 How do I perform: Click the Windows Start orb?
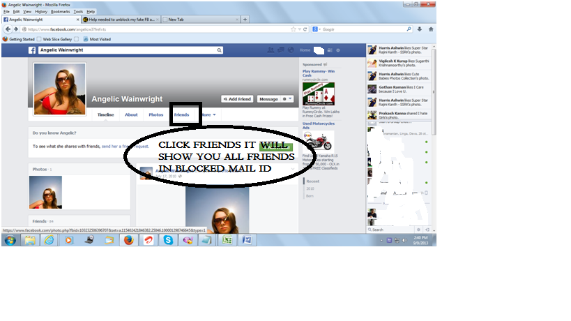click(x=10, y=240)
